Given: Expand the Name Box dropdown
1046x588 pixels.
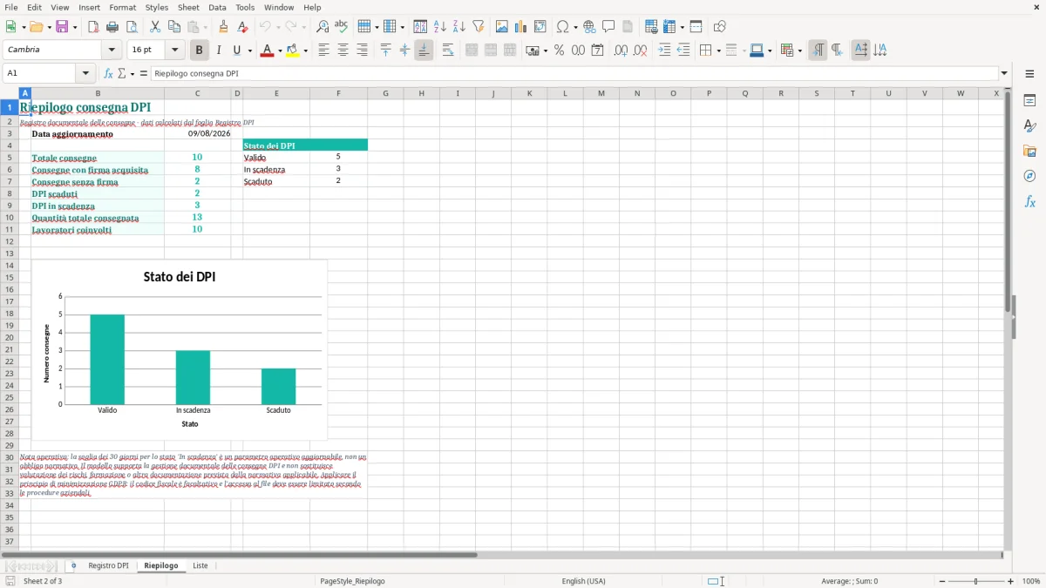Looking at the screenshot, I should tap(85, 73).
